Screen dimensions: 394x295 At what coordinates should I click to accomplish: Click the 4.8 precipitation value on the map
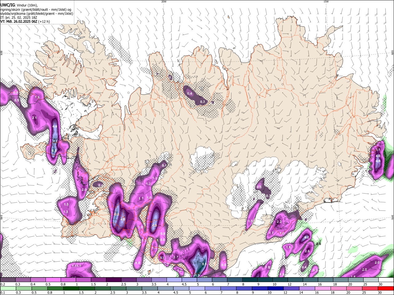click(x=155, y=225)
